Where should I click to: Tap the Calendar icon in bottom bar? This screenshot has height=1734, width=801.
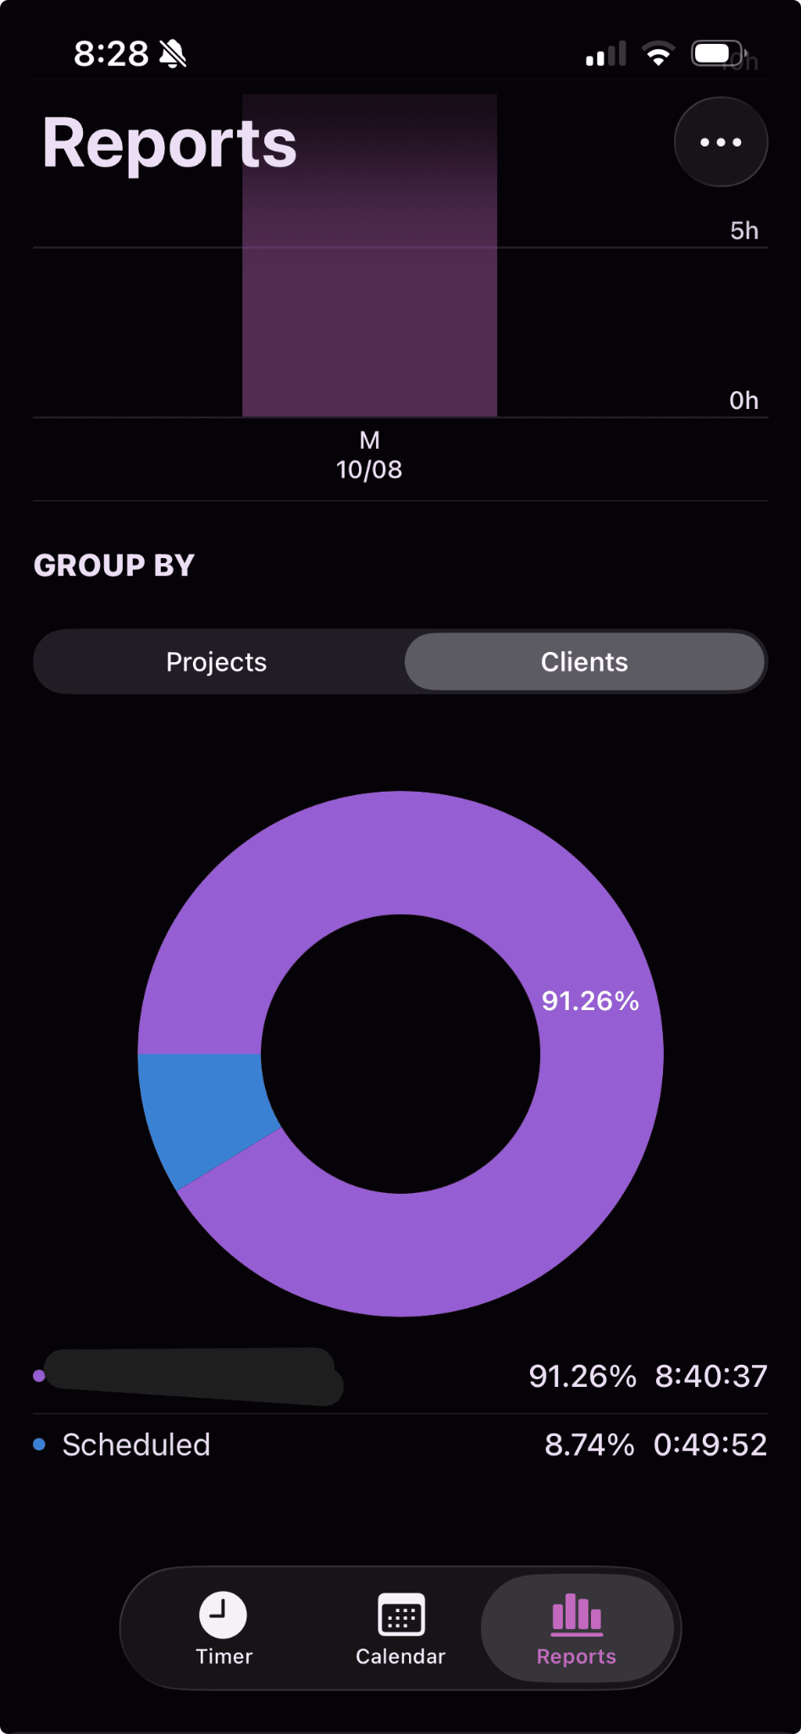[400, 1615]
